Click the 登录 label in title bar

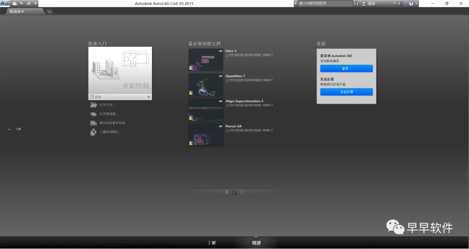click(371, 3)
